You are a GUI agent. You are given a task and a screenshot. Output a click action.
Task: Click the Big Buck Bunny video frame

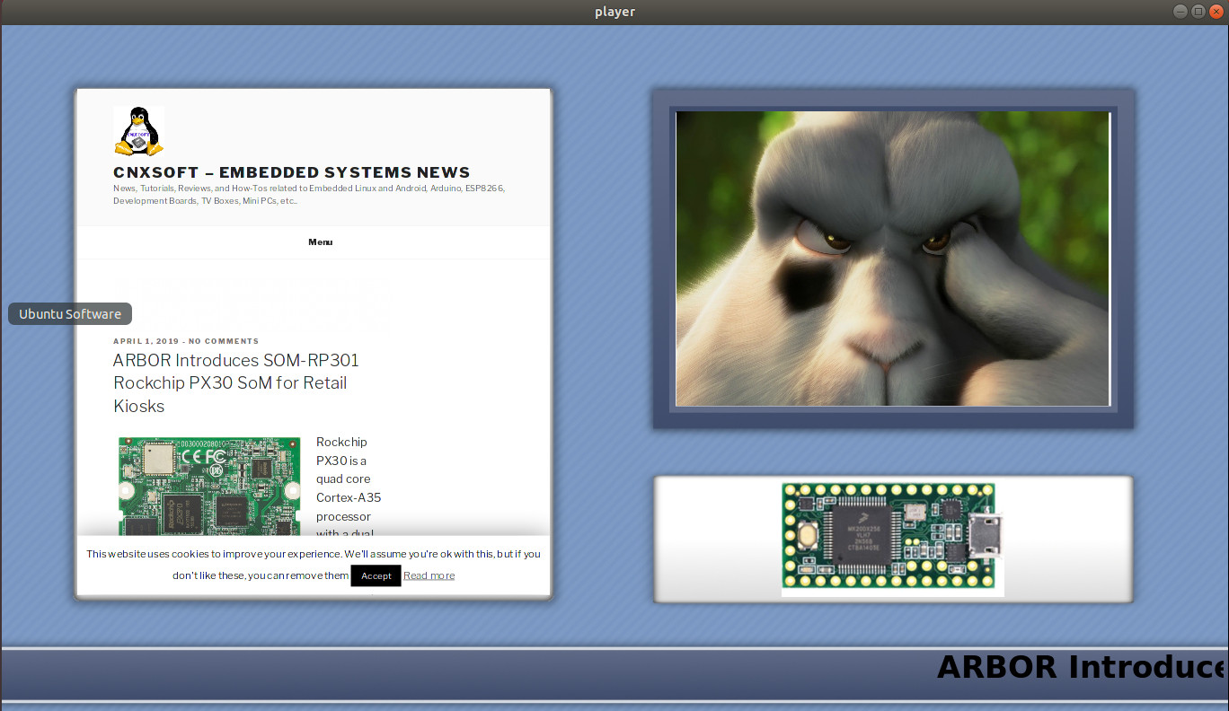pos(893,259)
